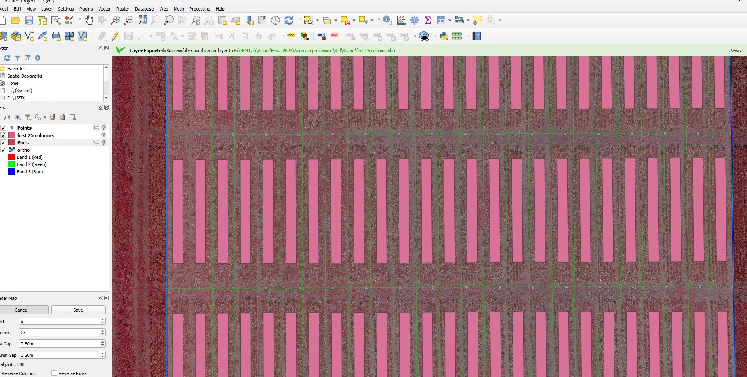The width and height of the screenshot is (747, 377).
Task: Enable the Reverse Rows checkbox
Action: point(54,373)
